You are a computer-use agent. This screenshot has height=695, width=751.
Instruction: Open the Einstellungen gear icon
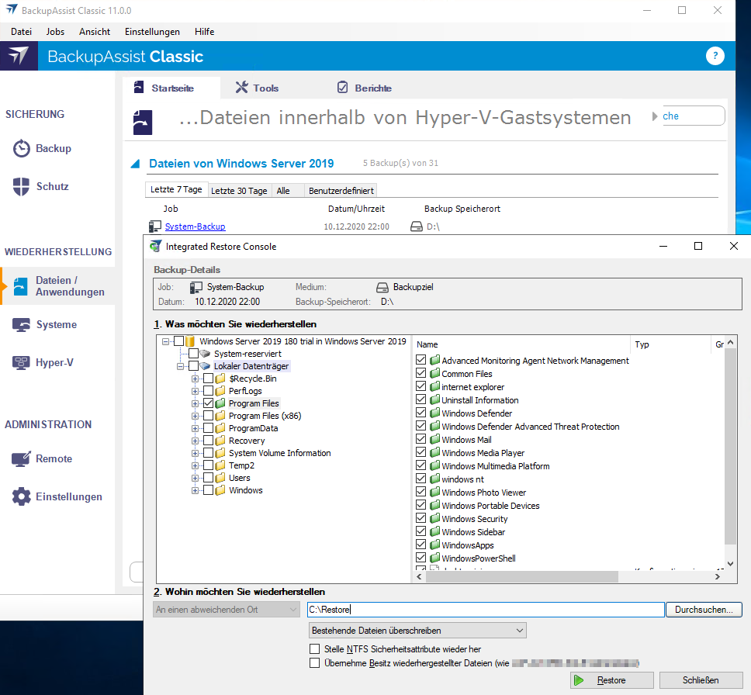tap(22, 496)
